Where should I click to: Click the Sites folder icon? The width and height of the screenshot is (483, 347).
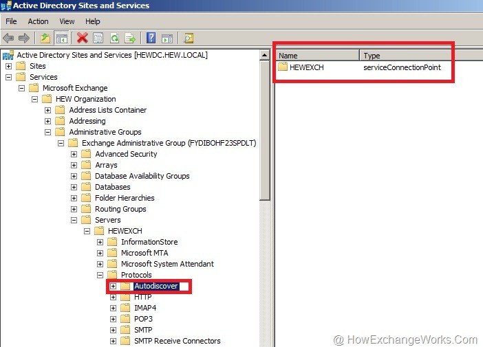tap(21, 66)
